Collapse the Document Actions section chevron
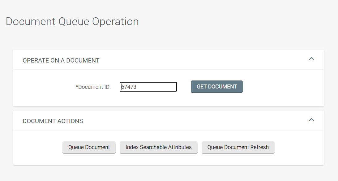 (311, 120)
